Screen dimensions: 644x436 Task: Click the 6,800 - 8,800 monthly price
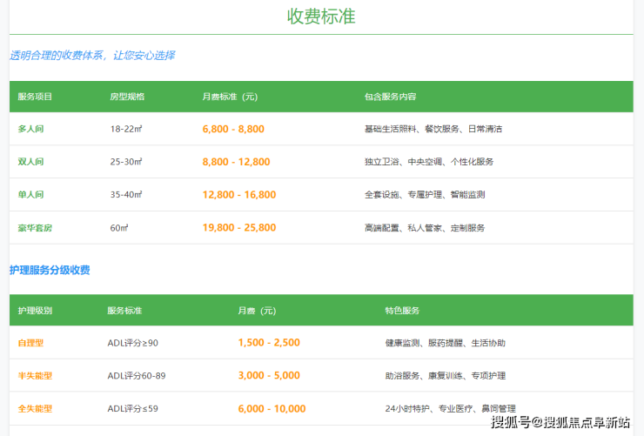coord(232,129)
